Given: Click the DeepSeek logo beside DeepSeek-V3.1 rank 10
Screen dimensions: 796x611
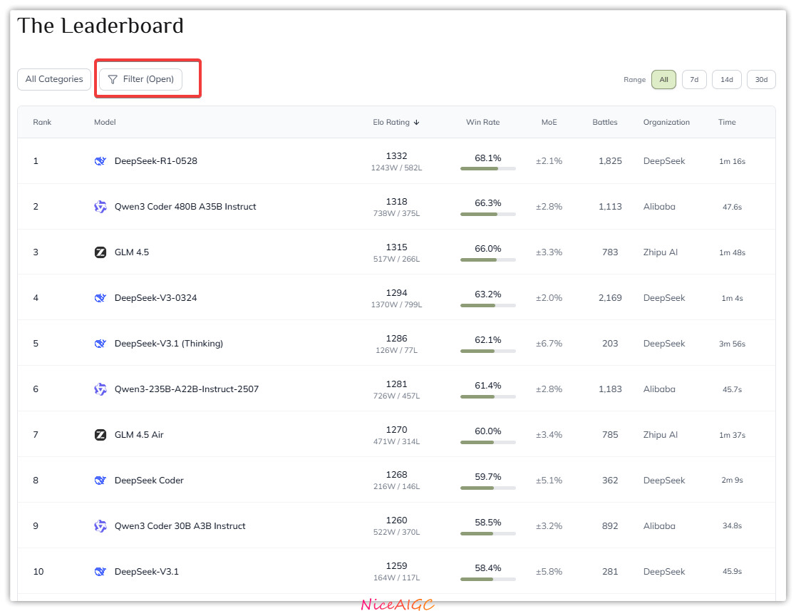Looking at the screenshot, I should pos(100,572).
